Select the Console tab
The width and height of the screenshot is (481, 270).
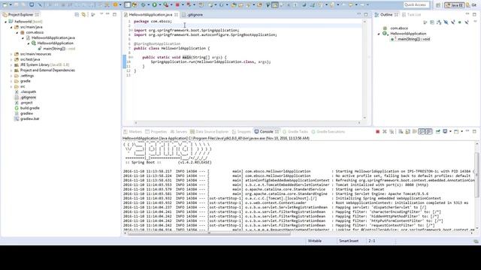click(x=266, y=132)
